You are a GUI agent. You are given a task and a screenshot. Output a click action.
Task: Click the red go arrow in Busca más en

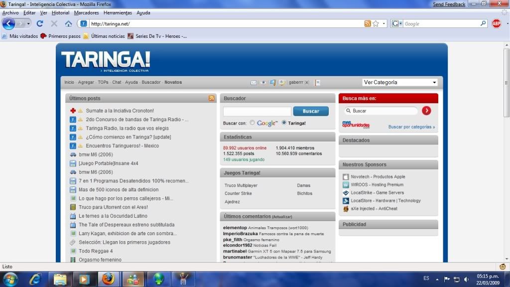[x=426, y=111]
